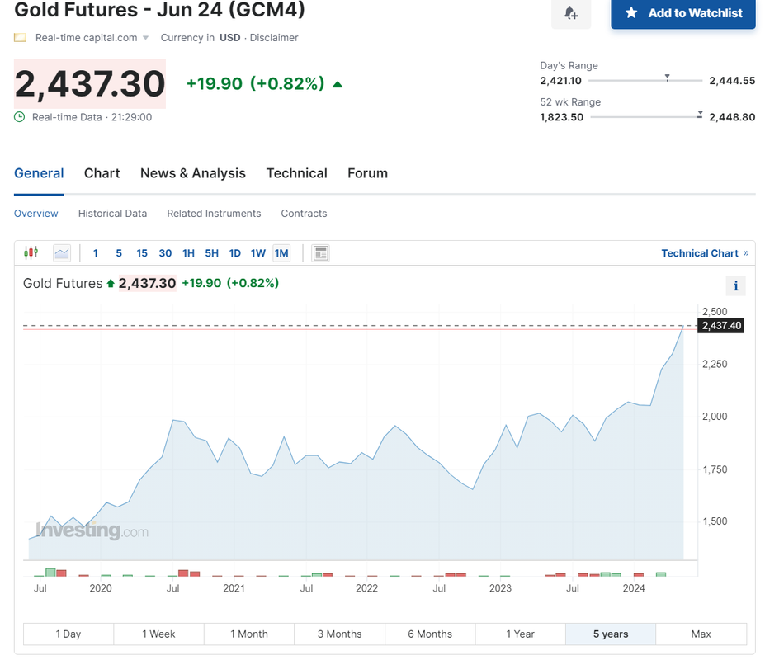The width and height of the screenshot is (765, 660).
Task: Click the chart info icon
Action: coord(736,285)
